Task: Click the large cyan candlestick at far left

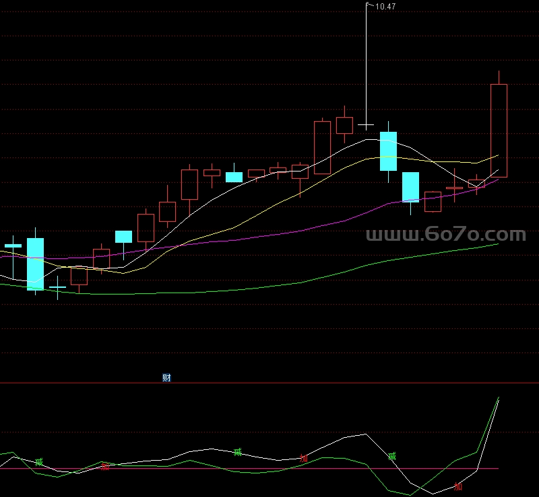Action: pyautogui.click(x=35, y=264)
